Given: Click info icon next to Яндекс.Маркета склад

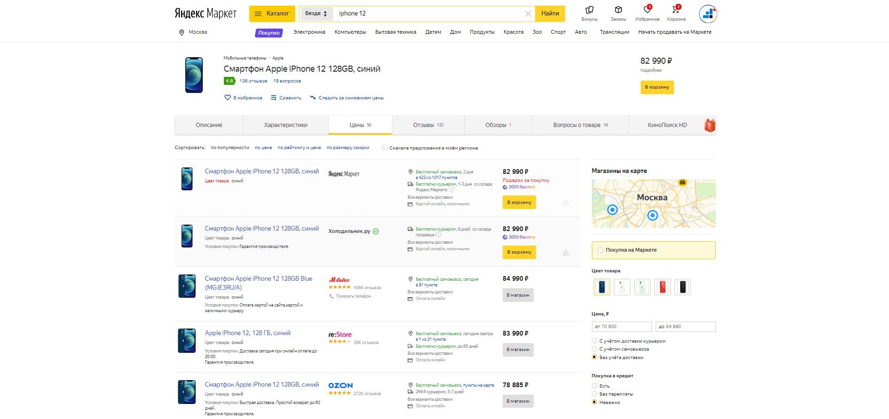Looking at the screenshot, I should click(x=451, y=190).
